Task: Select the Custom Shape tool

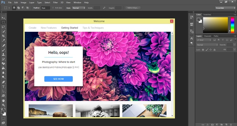Action: click(3, 96)
